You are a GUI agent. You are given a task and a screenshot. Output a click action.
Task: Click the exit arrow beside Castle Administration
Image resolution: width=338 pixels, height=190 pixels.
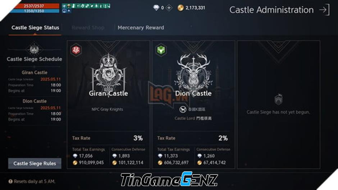pyautogui.click(x=324, y=10)
